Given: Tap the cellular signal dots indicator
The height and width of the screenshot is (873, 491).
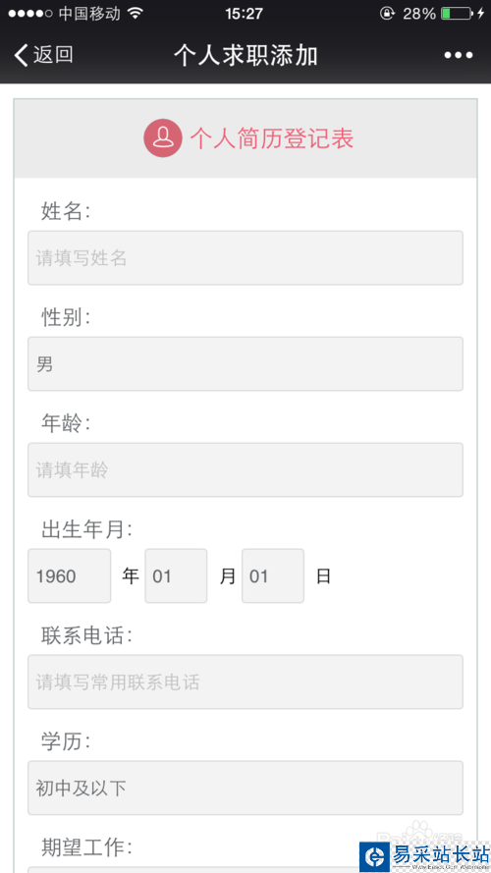Looking at the screenshot, I should [x=30, y=14].
